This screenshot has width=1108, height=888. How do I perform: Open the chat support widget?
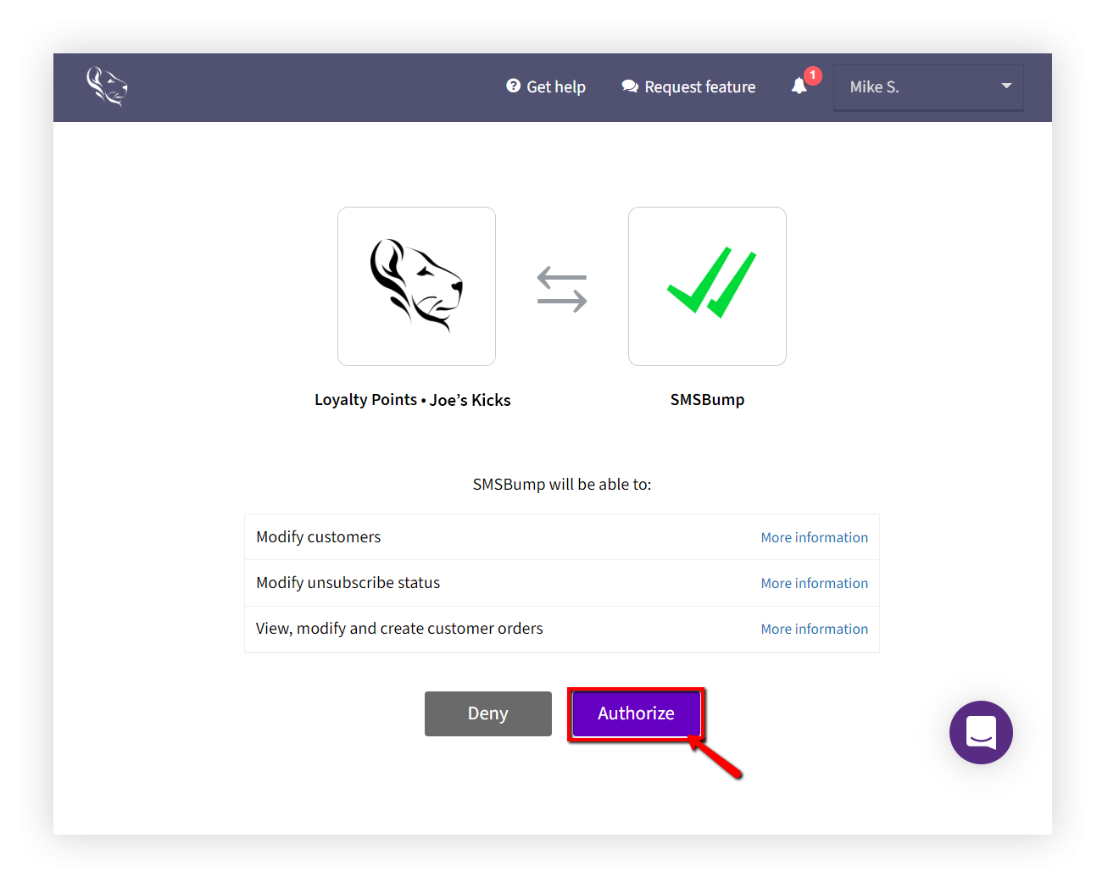[x=981, y=732]
